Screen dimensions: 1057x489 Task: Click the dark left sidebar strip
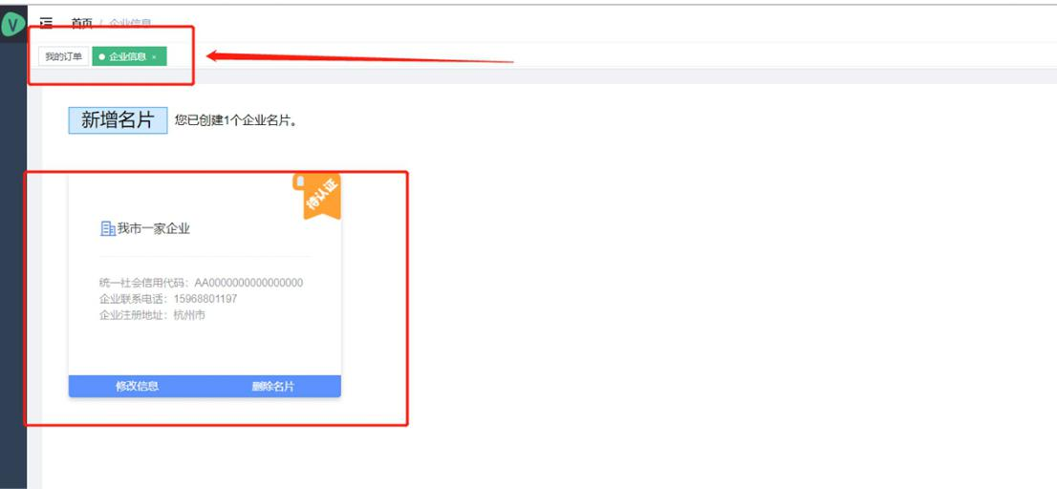coord(13,263)
